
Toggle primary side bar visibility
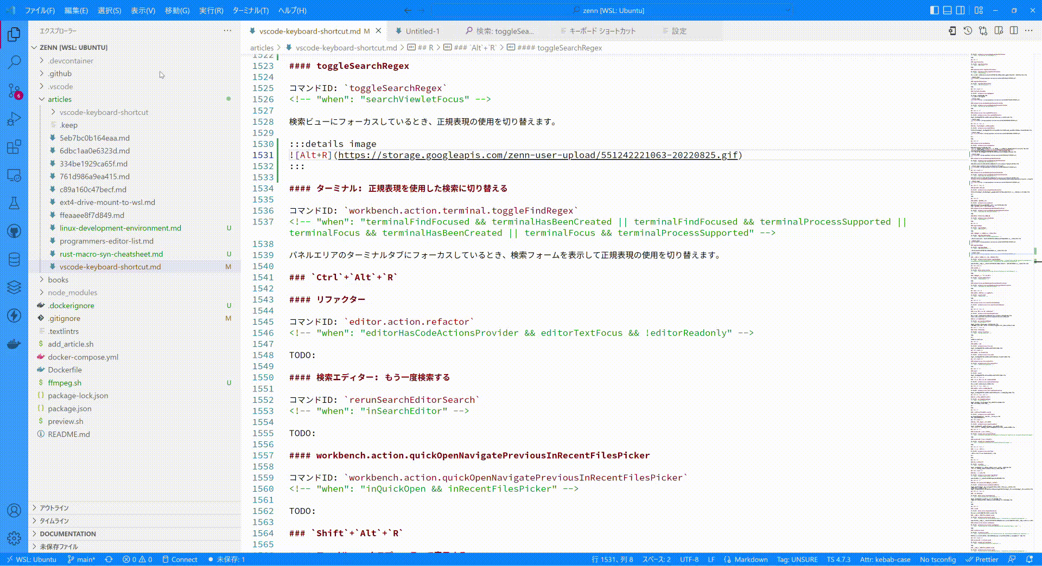tap(934, 10)
